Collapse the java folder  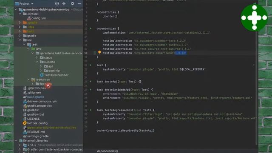click(28, 49)
